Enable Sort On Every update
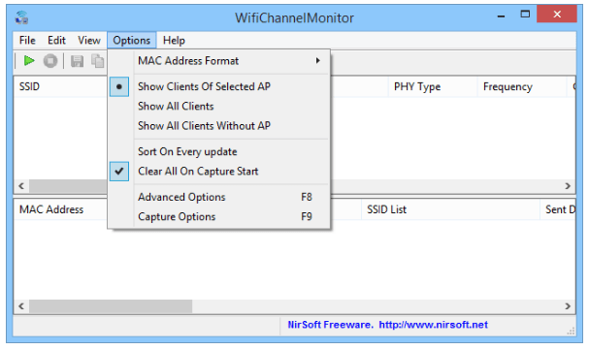This screenshot has width=589, height=350. coord(219,151)
